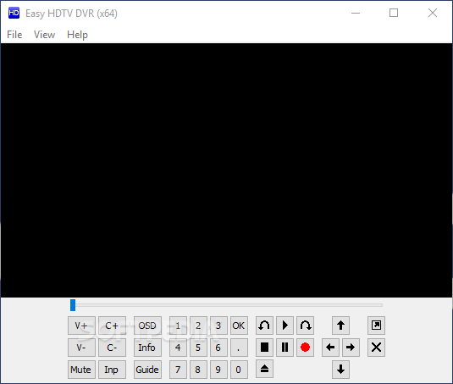Click the middle of the seek bar track
This screenshot has width=453, height=384.
(227, 305)
